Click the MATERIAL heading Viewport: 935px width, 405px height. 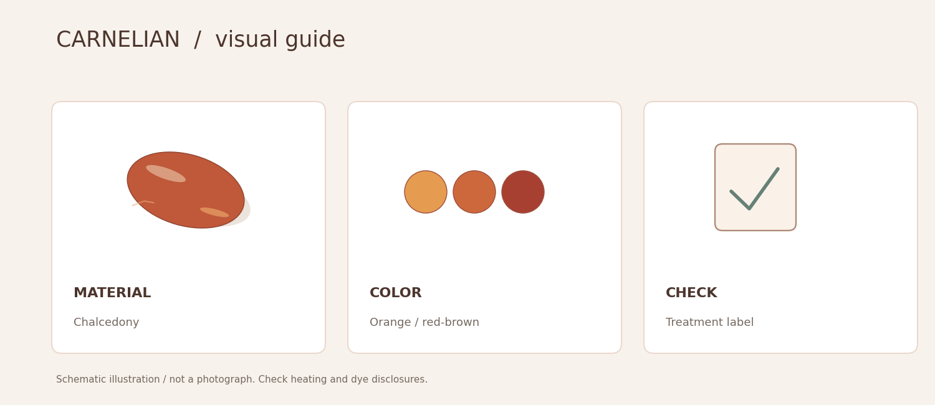click(112, 293)
